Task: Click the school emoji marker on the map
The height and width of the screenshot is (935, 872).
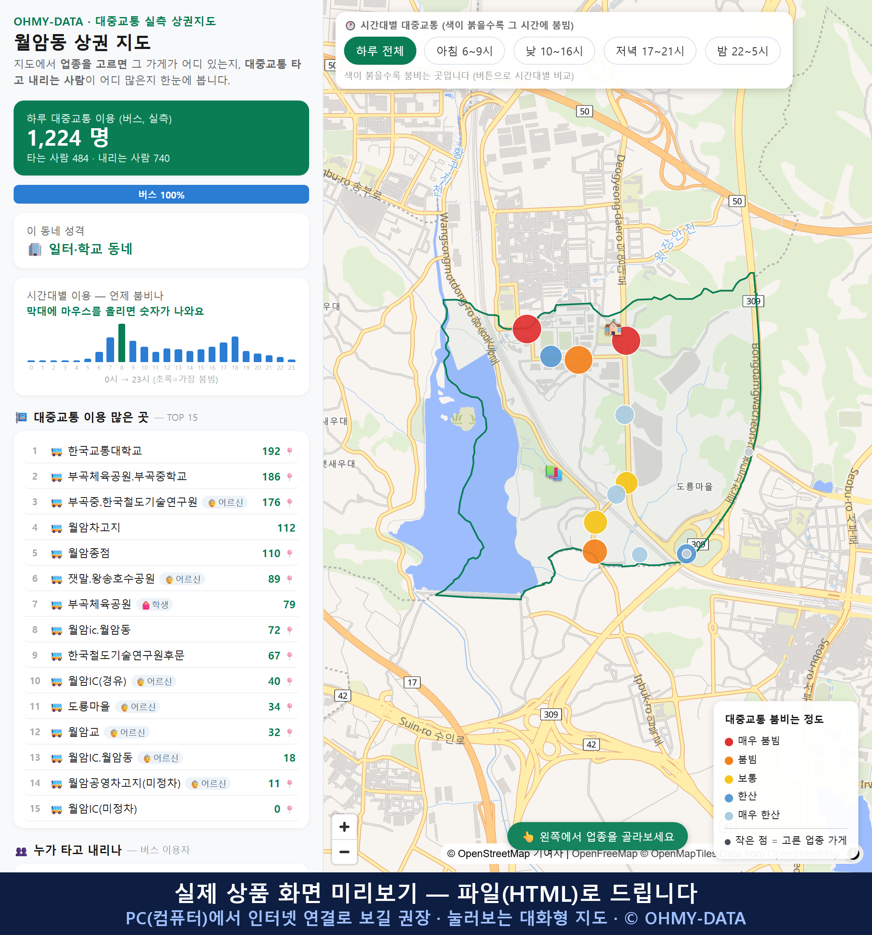Action: 613,327
